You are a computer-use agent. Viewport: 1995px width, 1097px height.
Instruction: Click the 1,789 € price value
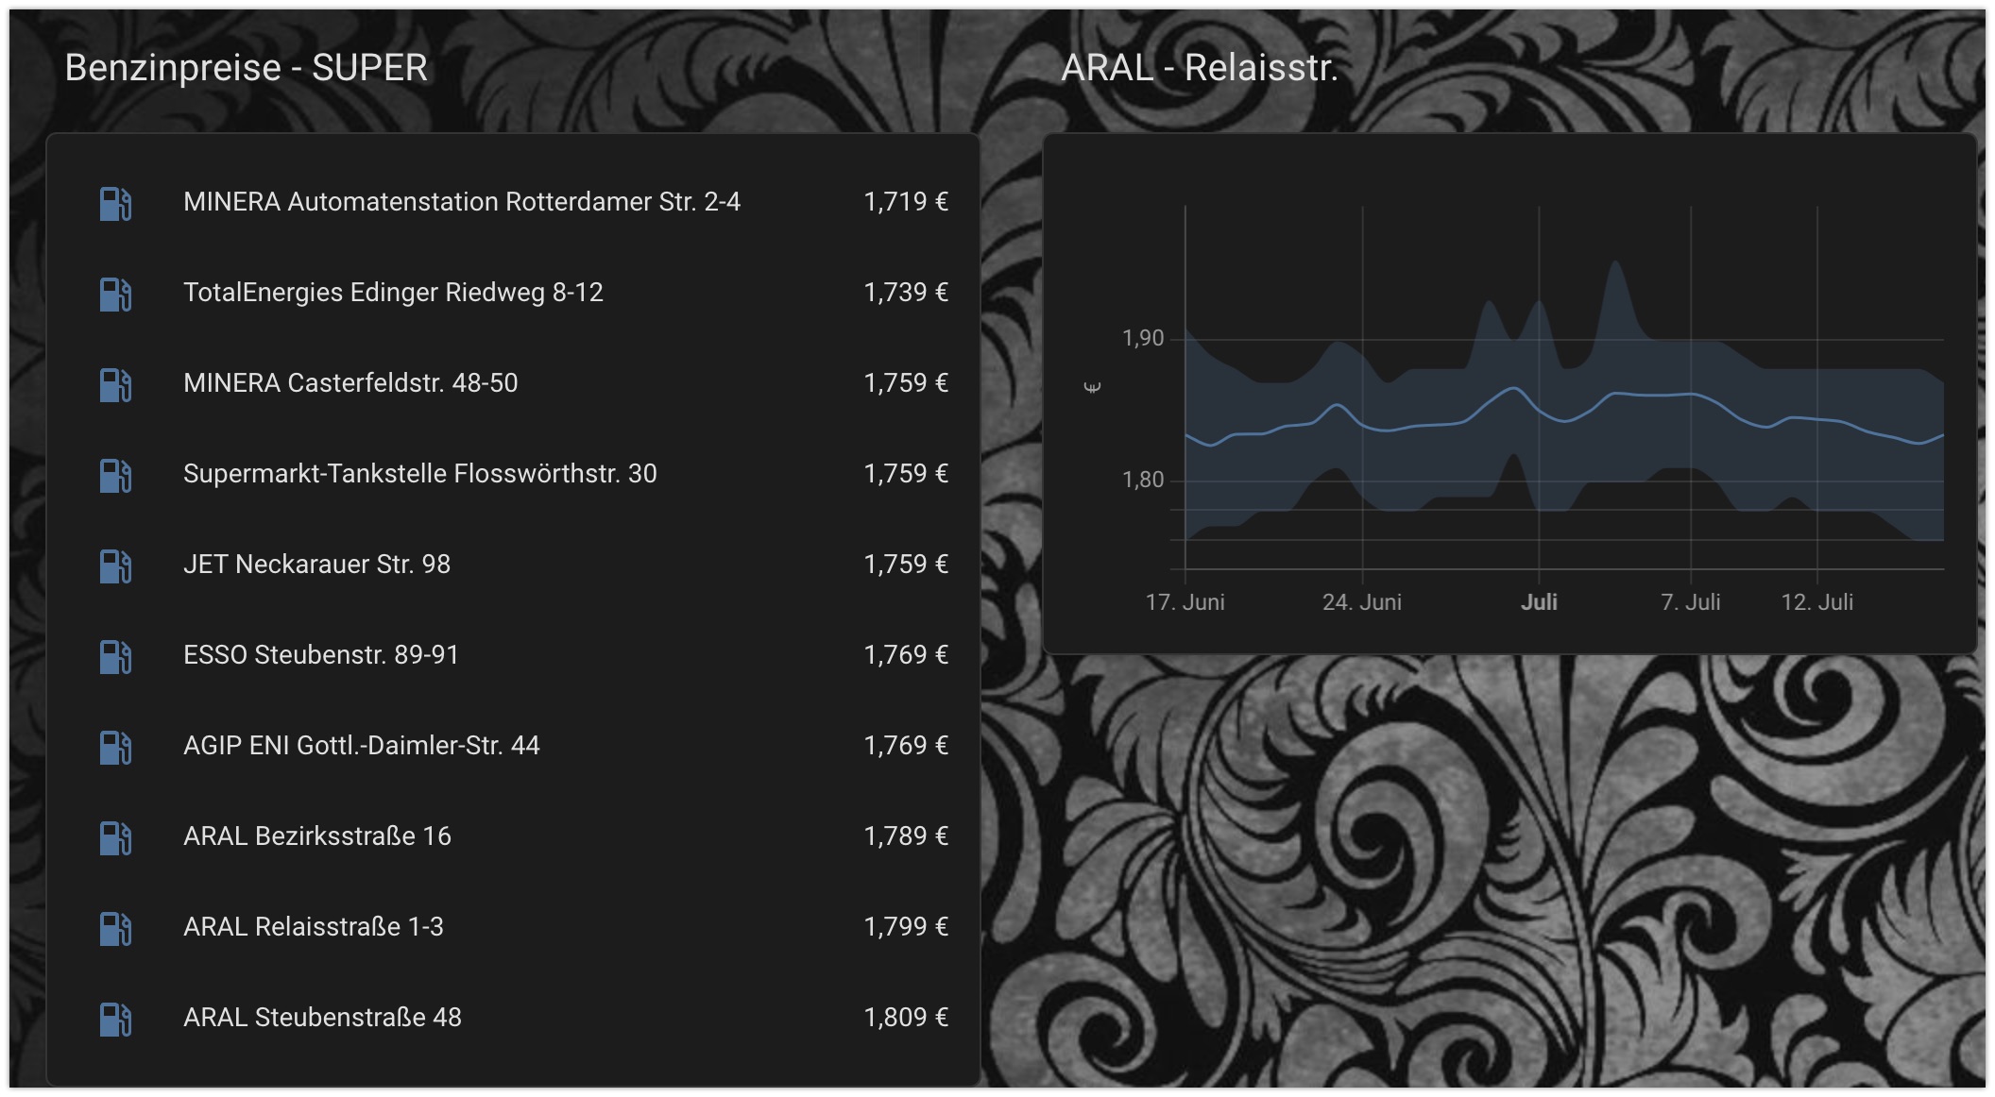(x=906, y=836)
